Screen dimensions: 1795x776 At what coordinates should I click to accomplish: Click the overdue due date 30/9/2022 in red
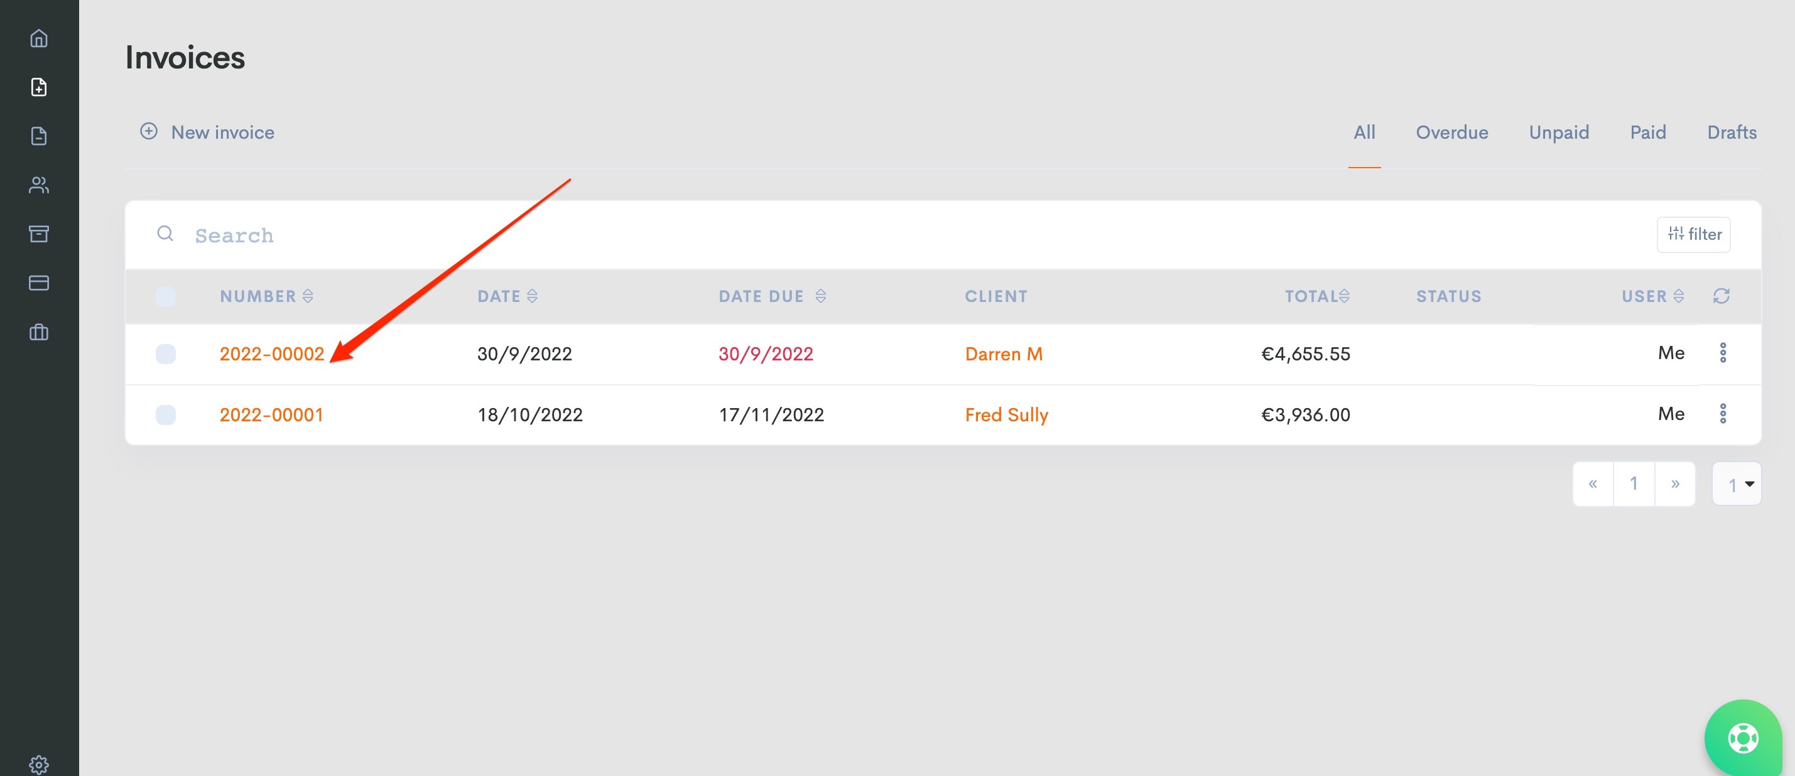766,354
